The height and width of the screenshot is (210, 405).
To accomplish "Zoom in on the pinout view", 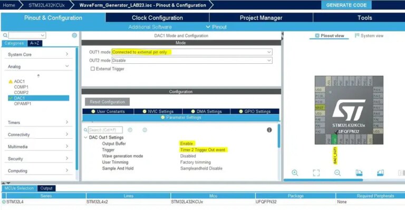I will (x=295, y=173).
